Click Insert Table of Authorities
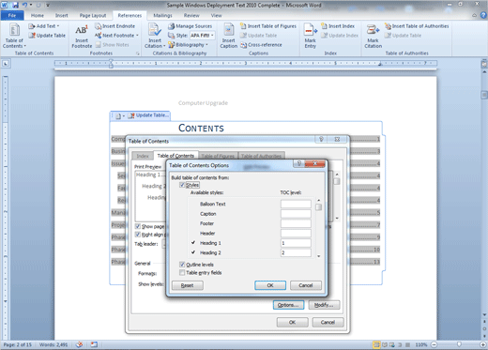This screenshot has height=350, width=488. point(417,26)
